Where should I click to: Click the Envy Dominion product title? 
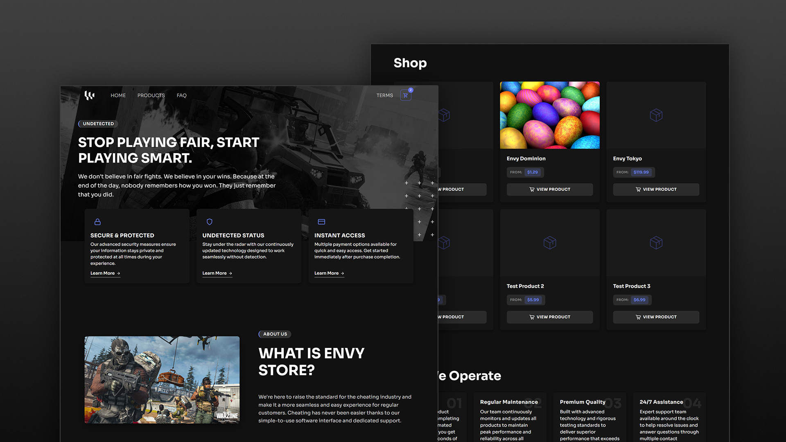coord(526,159)
